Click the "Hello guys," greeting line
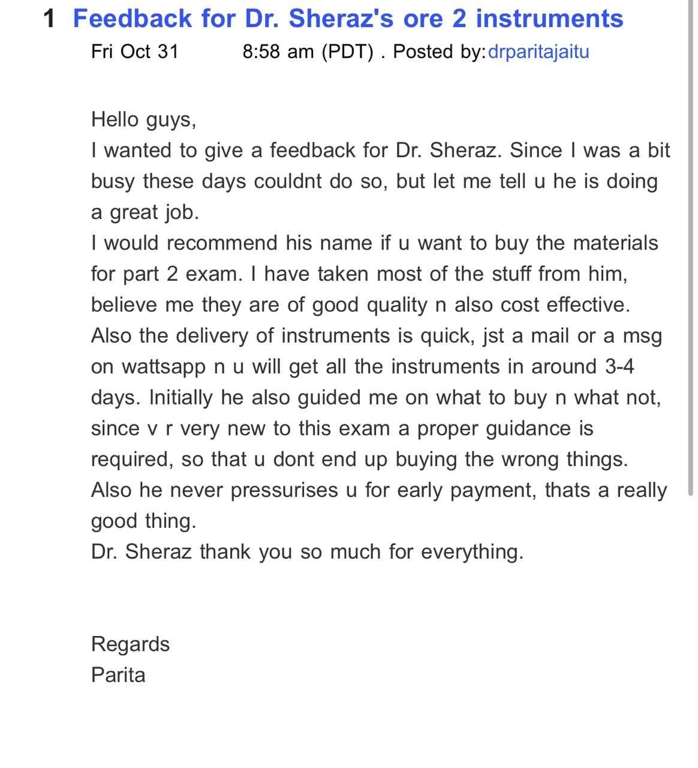698x768 pixels. coord(144,119)
